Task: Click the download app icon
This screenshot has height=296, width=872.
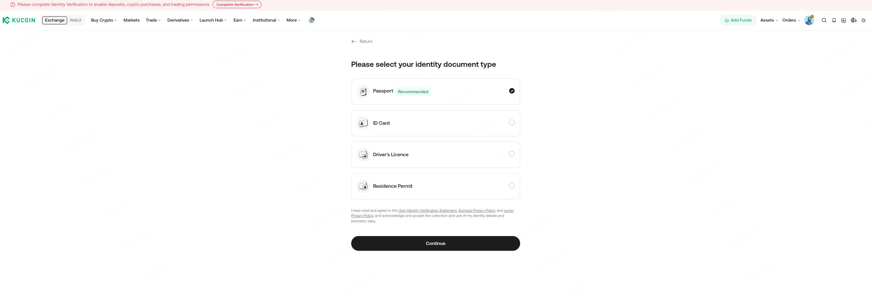Action: tap(844, 20)
